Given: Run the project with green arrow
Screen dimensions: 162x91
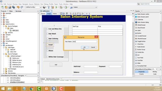Looking at the screenshot, I should coord(56,7).
